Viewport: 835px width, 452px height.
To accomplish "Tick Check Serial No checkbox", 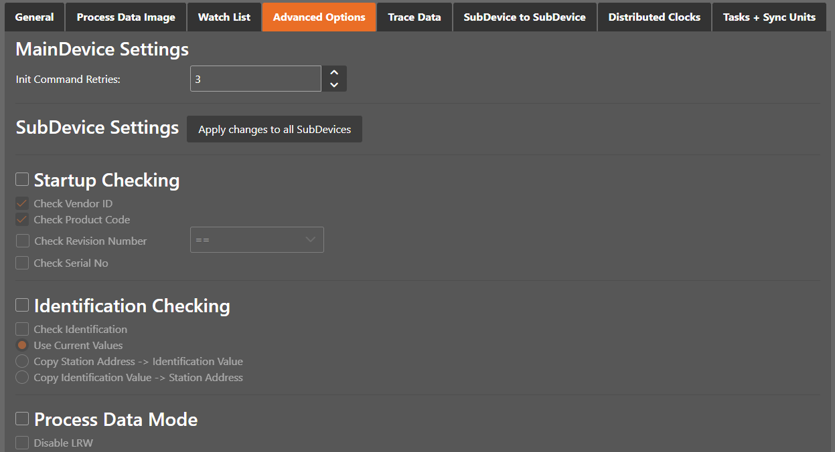I will pos(22,263).
